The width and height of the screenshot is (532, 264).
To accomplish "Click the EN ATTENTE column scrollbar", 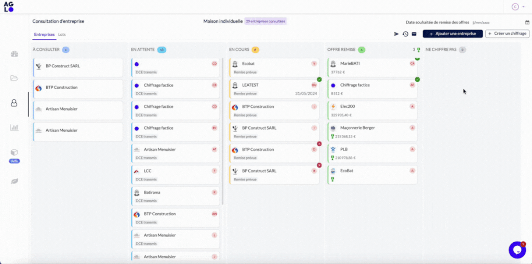I will 222,132.
